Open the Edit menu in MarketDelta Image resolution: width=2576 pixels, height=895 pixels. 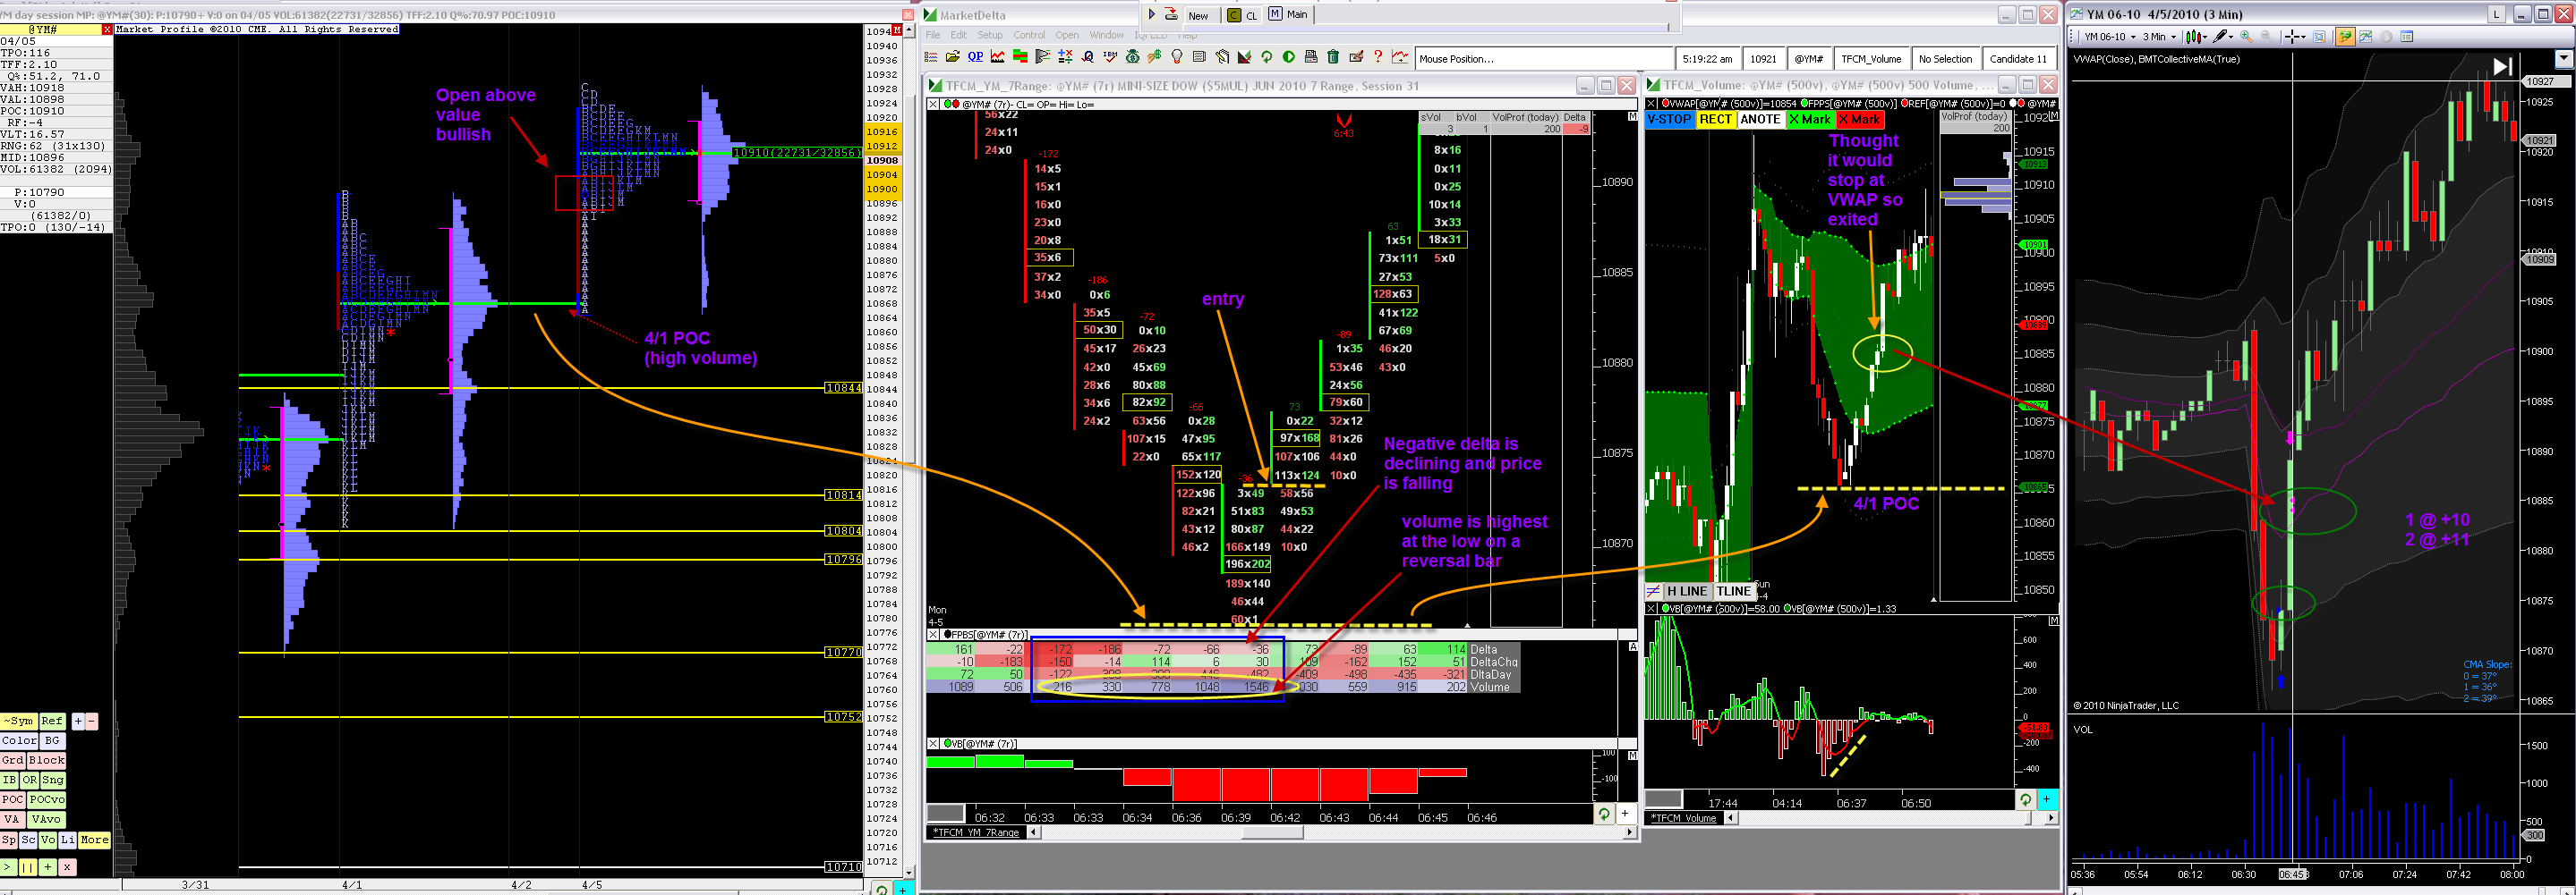959,35
